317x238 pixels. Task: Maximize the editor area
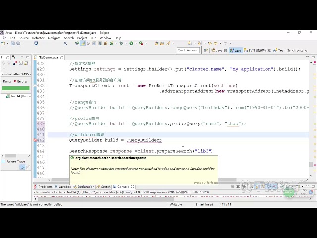tap(313, 57)
